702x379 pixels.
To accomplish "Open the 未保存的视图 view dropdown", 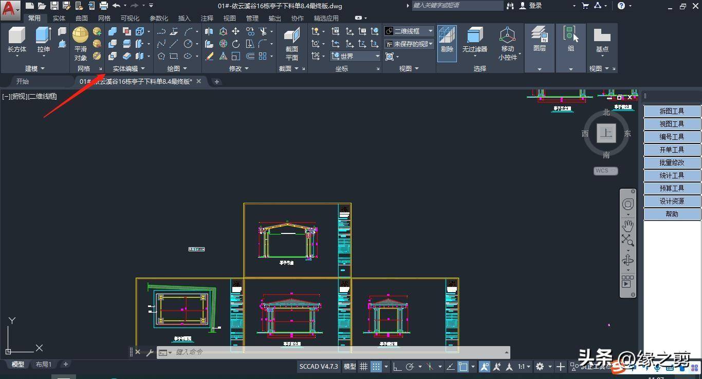I will pos(409,44).
